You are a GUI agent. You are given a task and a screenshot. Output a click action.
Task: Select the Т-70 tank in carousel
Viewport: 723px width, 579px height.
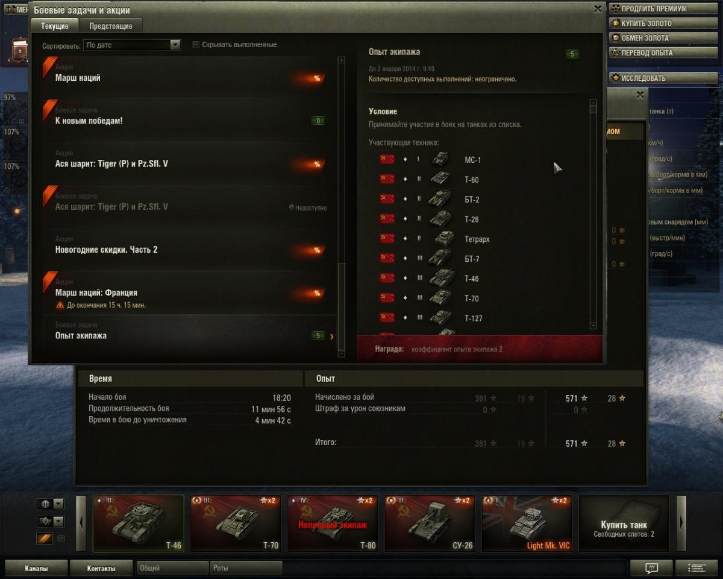[x=236, y=524]
